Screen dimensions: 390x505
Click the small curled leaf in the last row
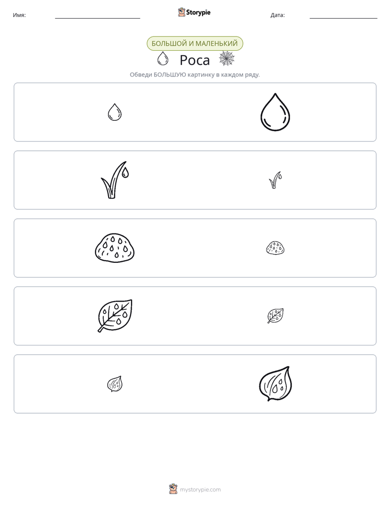(x=115, y=384)
